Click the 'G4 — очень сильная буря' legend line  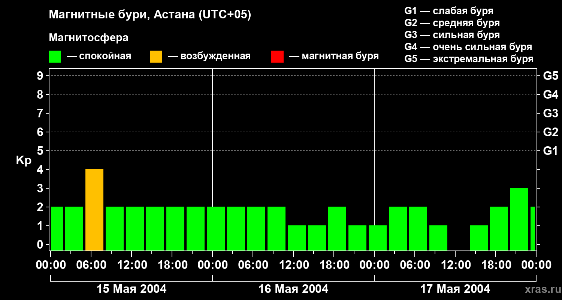pos(468,47)
